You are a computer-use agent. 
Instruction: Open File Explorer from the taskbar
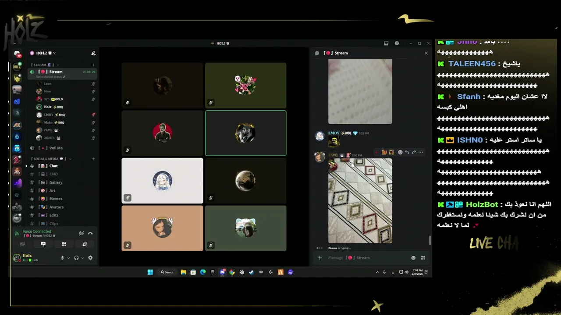[x=183, y=272]
